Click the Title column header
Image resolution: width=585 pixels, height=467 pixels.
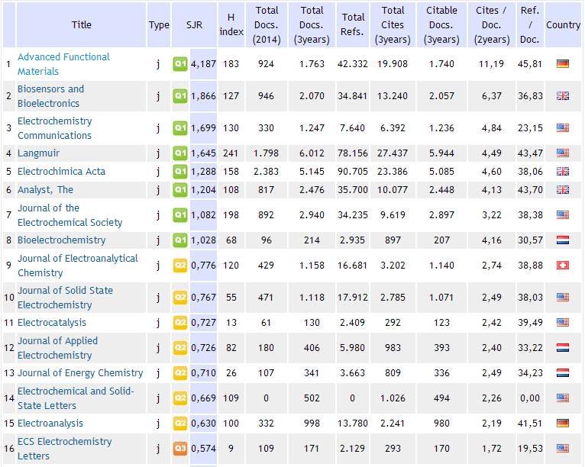[x=81, y=25]
